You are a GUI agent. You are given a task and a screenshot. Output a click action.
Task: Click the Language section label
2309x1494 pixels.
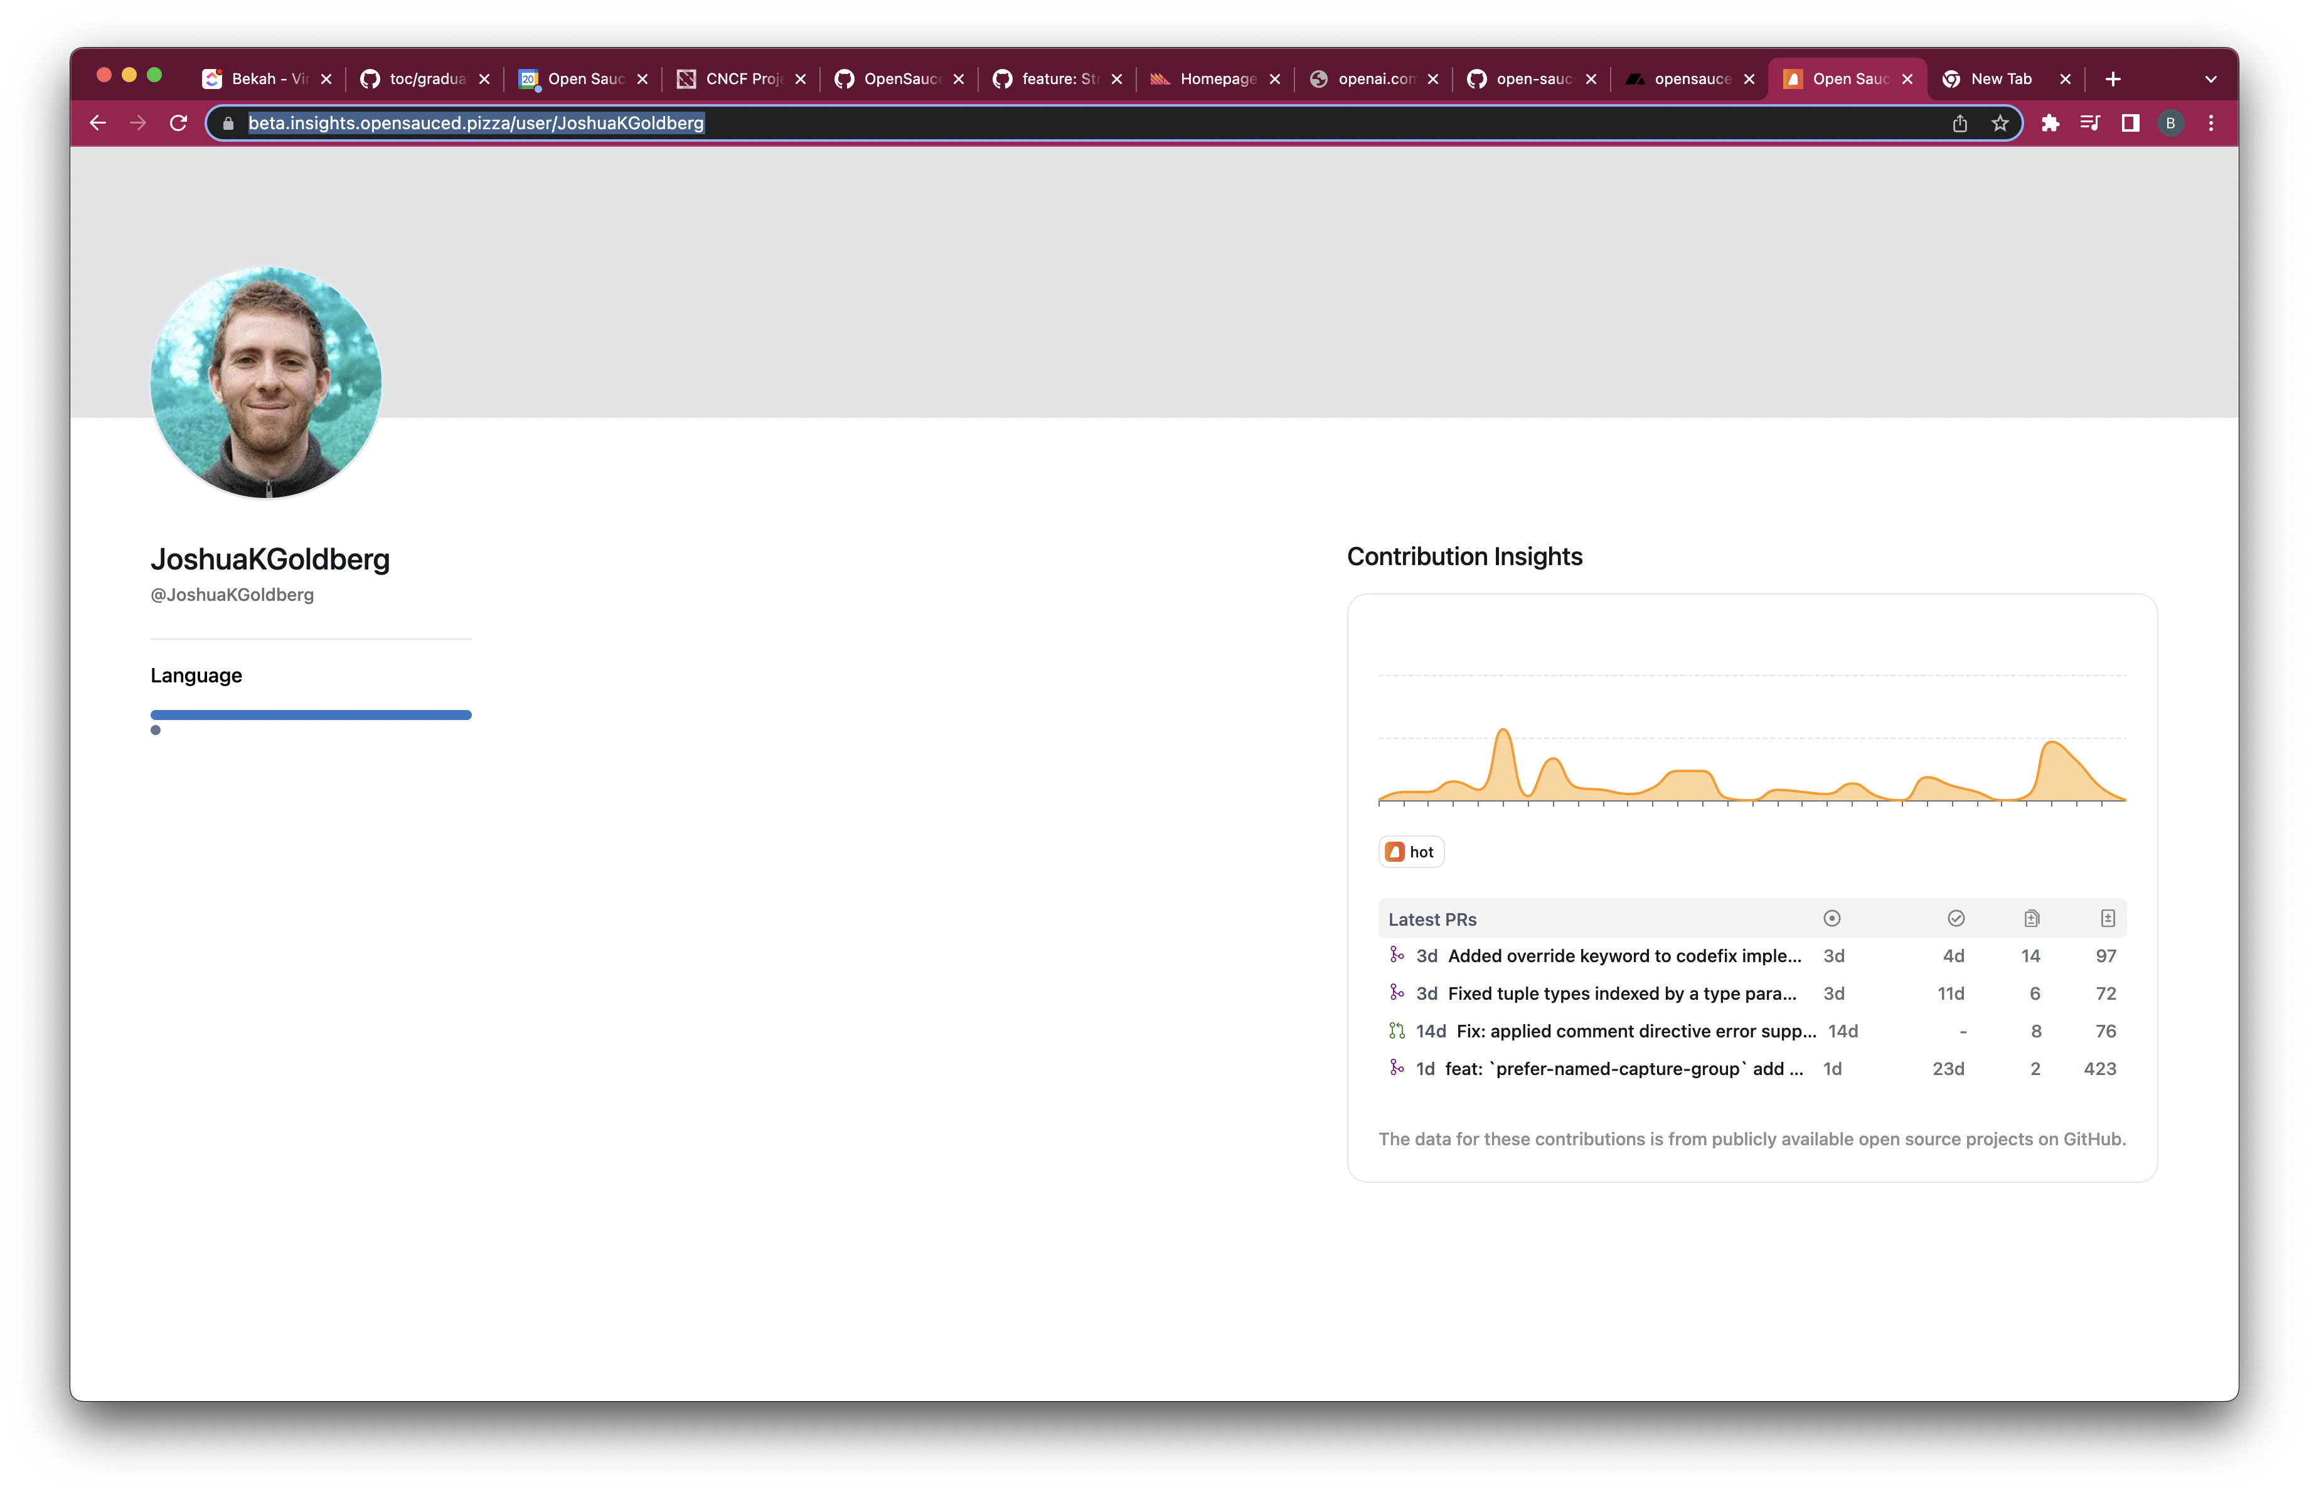pos(196,675)
